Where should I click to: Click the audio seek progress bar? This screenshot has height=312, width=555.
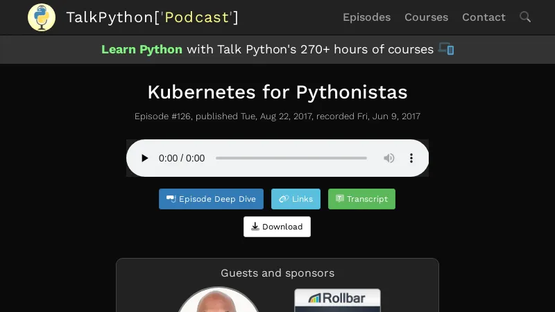[x=291, y=158]
